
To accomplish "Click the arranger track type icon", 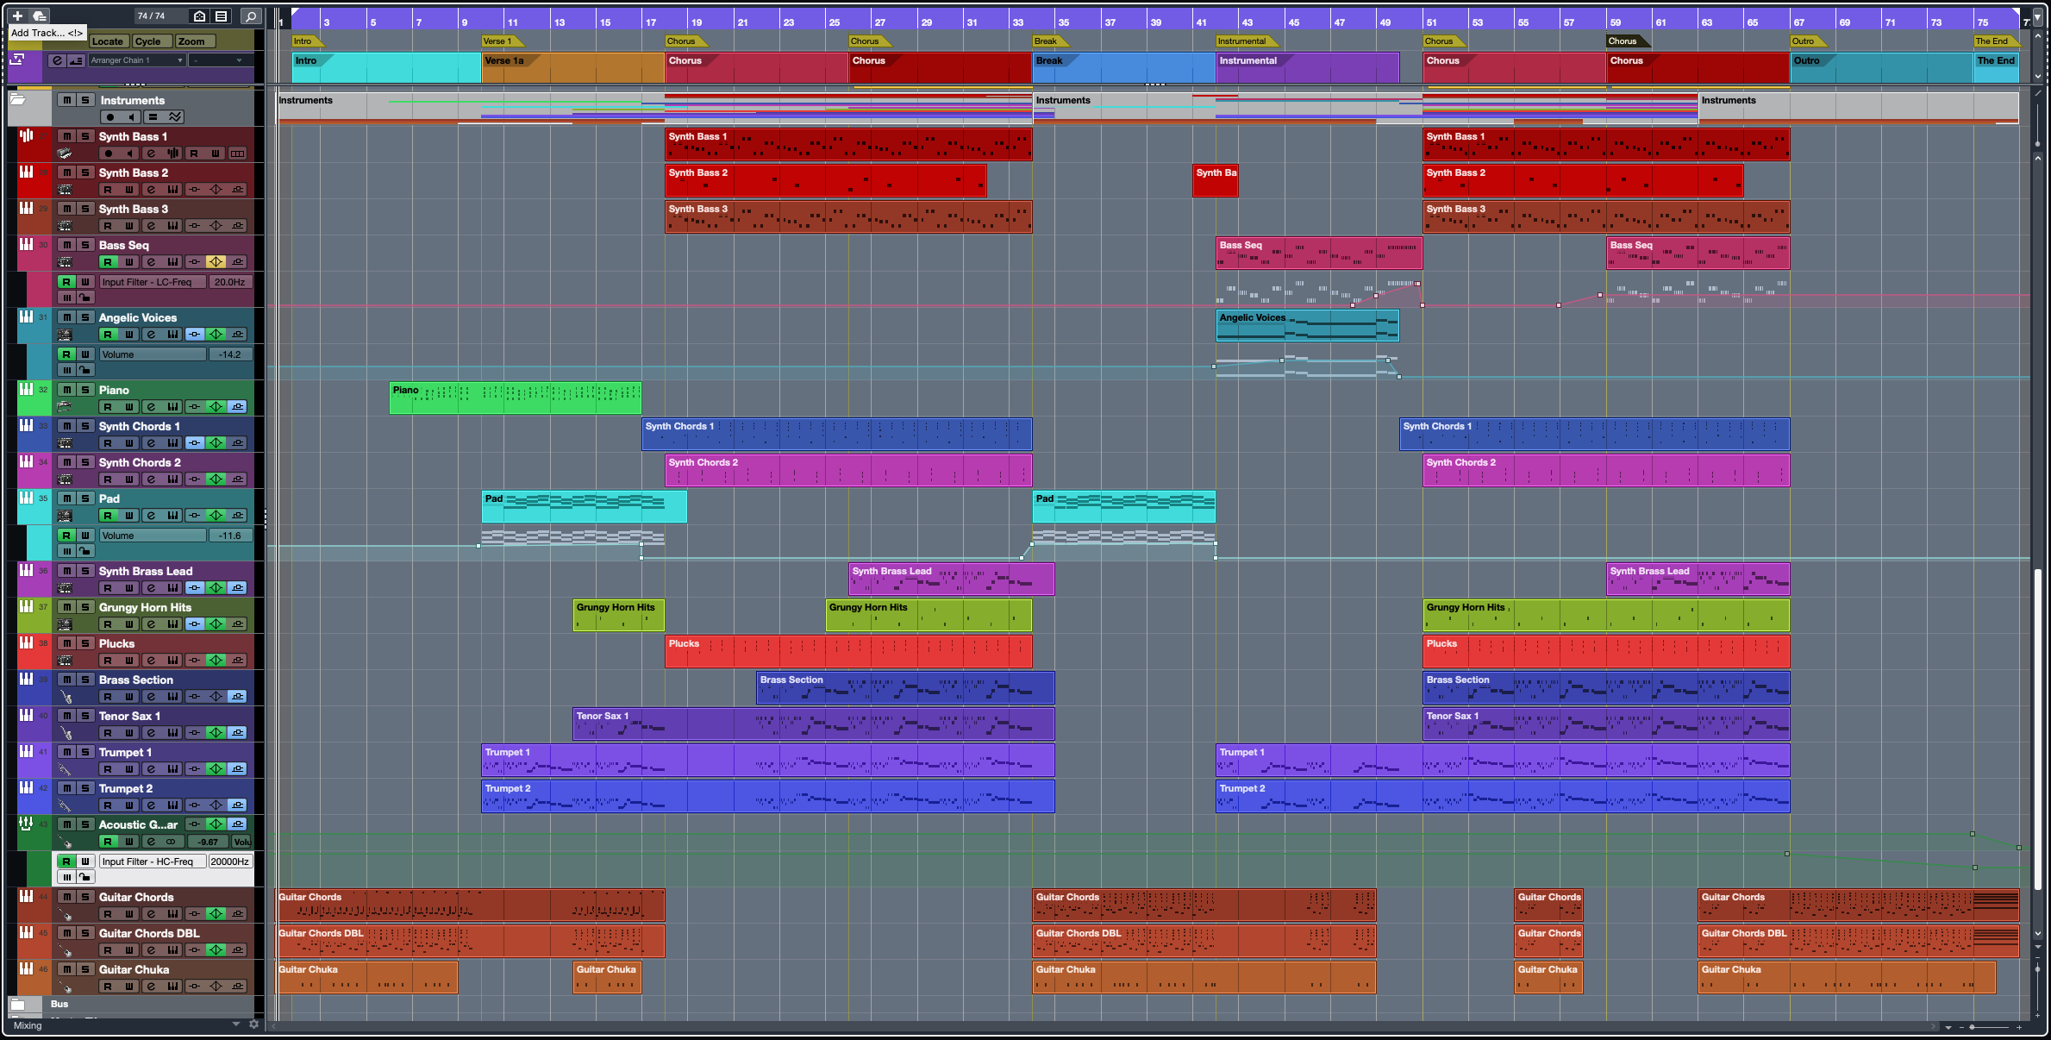I will 17,60.
